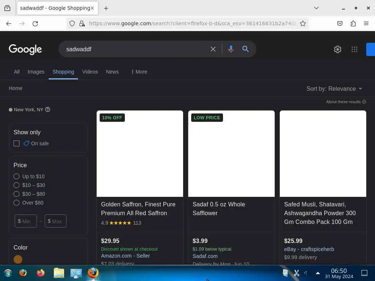375x281 pixels.
Task: Open the file manager folder in taskbar
Action: (x=59, y=273)
